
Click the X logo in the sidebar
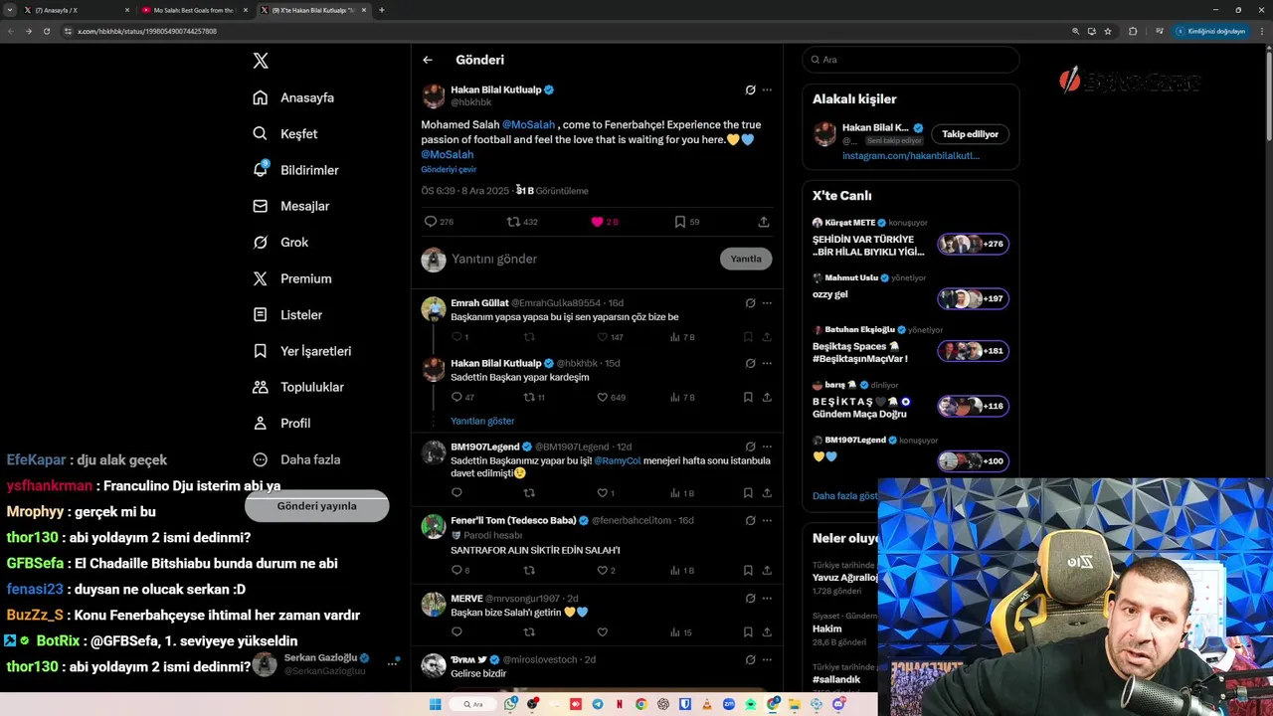[261, 61]
